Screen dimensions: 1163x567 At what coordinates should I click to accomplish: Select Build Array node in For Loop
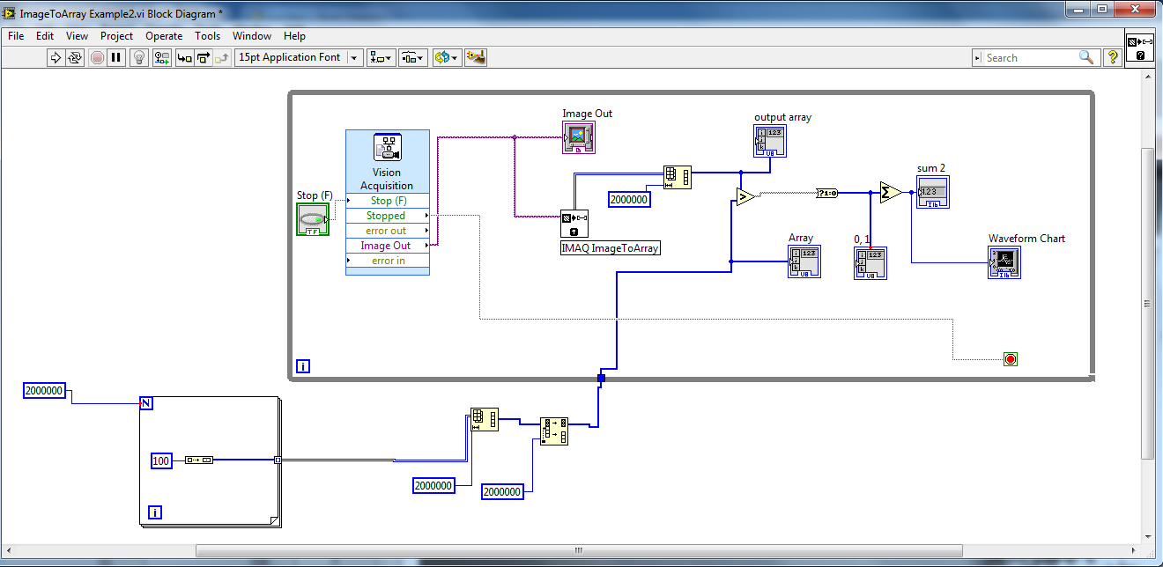pyautogui.click(x=199, y=460)
